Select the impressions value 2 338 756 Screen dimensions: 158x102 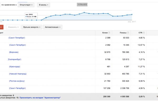[x=125, y=88]
